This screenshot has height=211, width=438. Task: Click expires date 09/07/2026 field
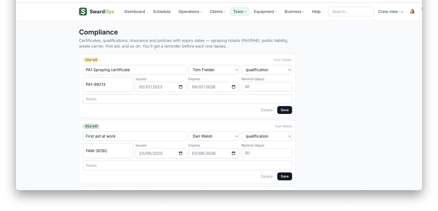[x=214, y=87]
